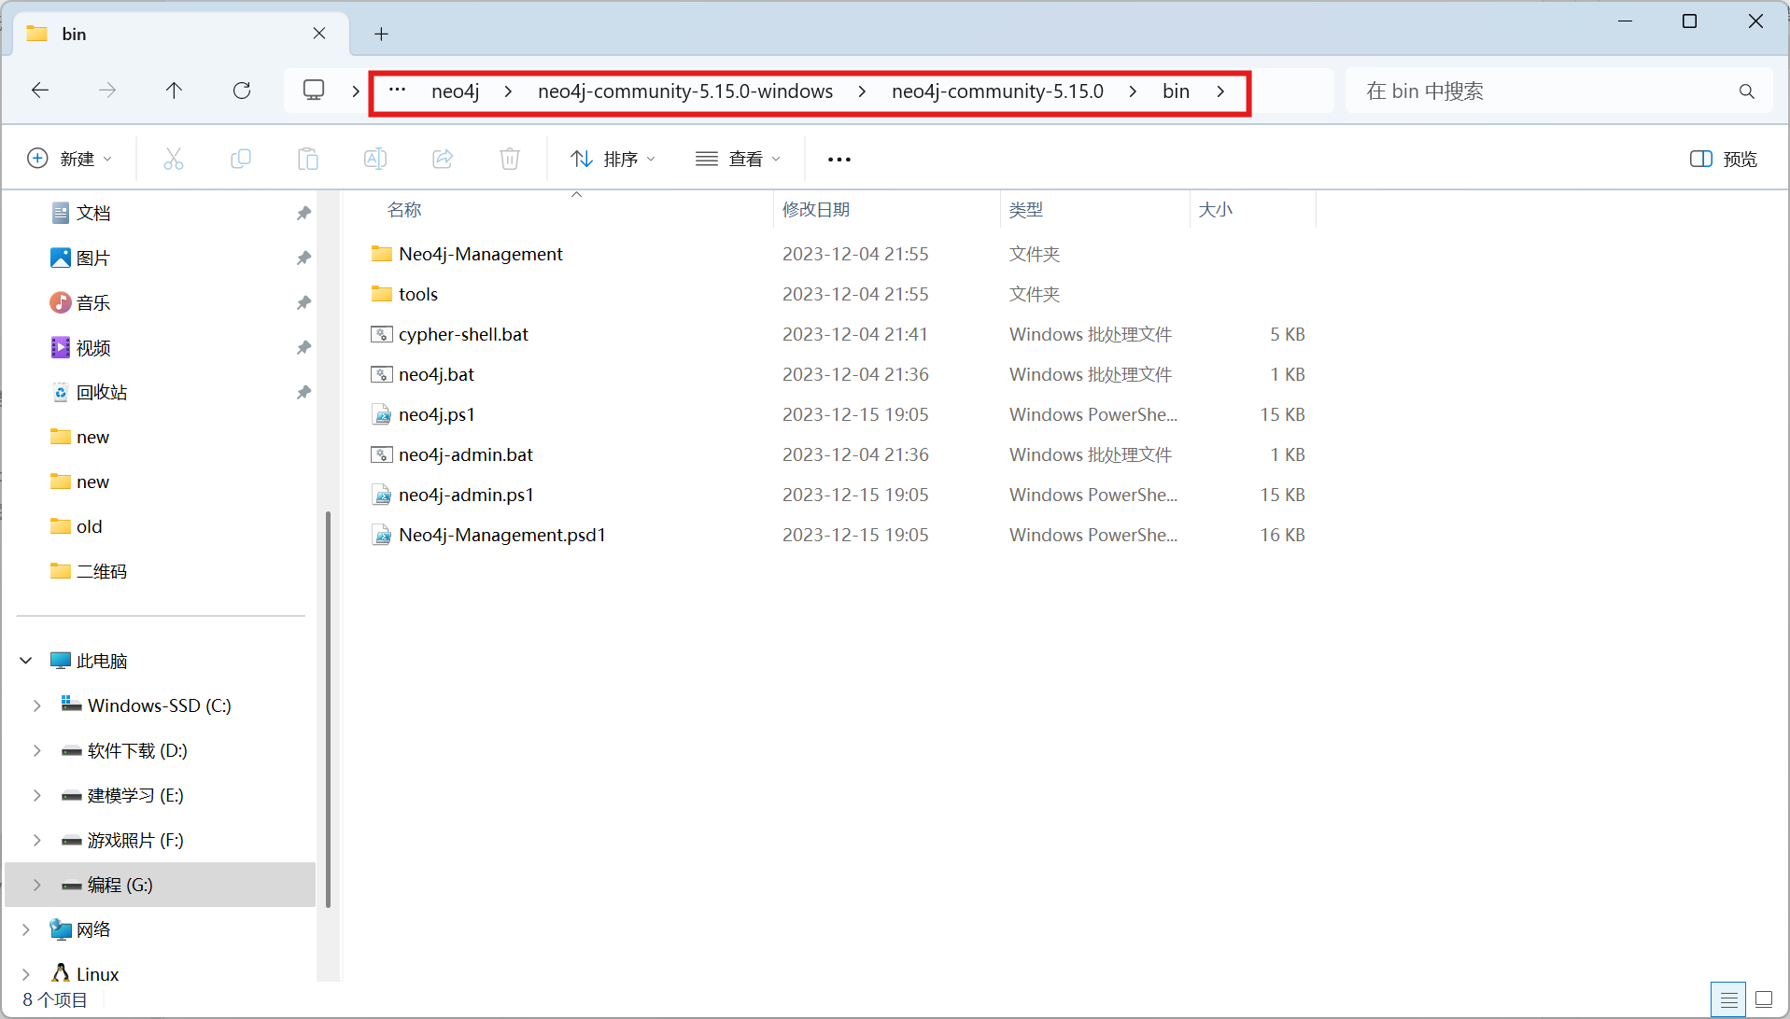Click the Share icon in toolbar
Image resolution: width=1790 pixels, height=1019 pixels.
click(443, 159)
